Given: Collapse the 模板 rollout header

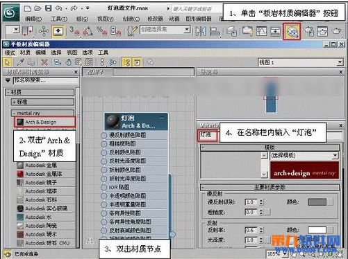Looking at the screenshot, I should pyautogui.click(x=270, y=148).
